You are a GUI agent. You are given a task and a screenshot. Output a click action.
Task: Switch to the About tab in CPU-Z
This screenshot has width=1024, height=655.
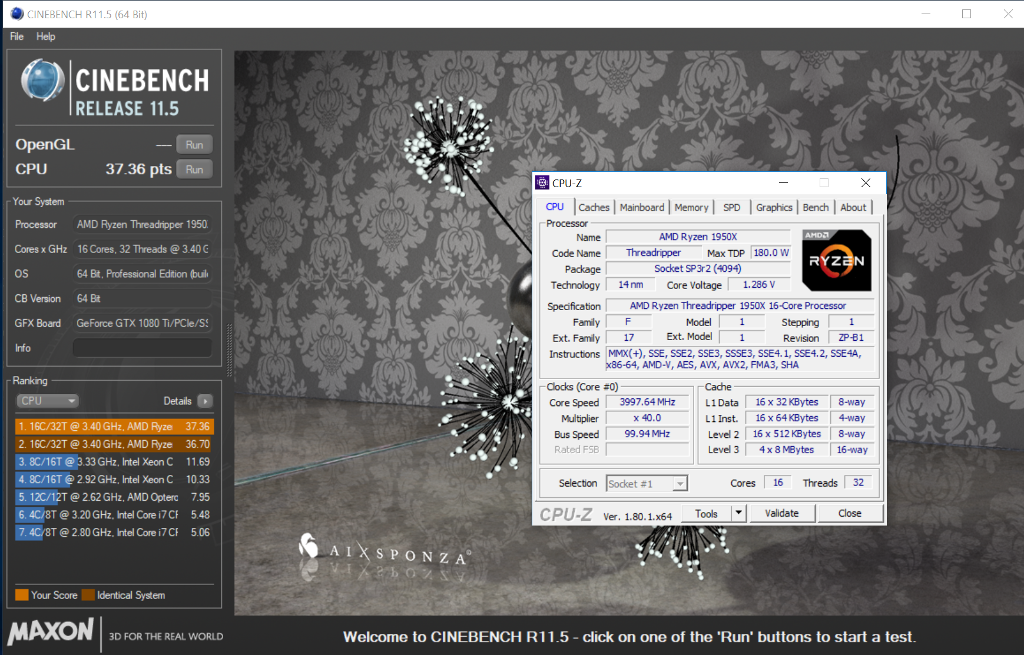853,207
